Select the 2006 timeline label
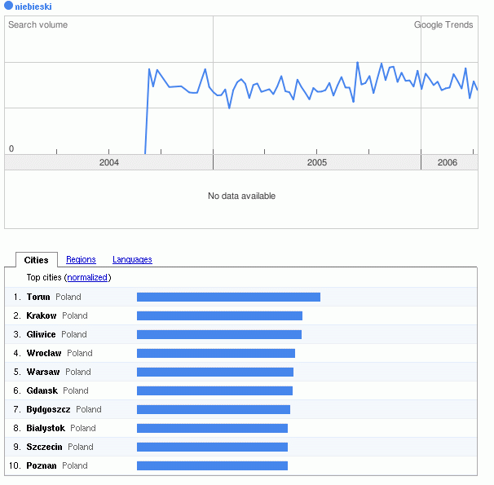This screenshot has height=485, width=494. point(448,163)
